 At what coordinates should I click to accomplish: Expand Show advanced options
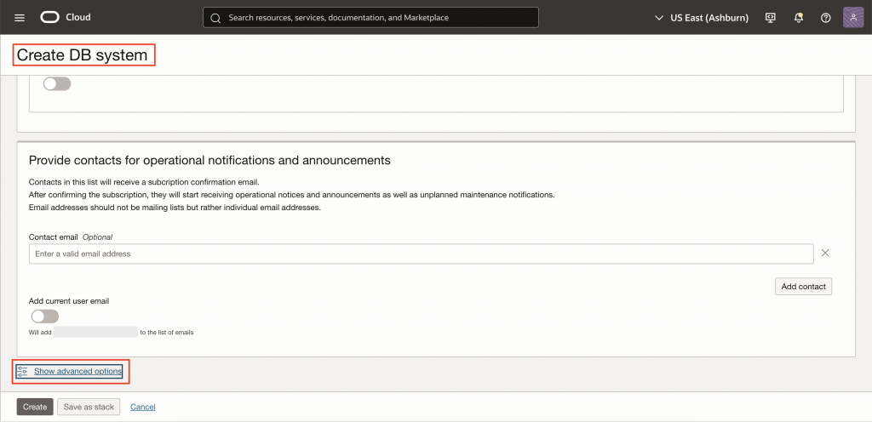(x=78, y=371)
